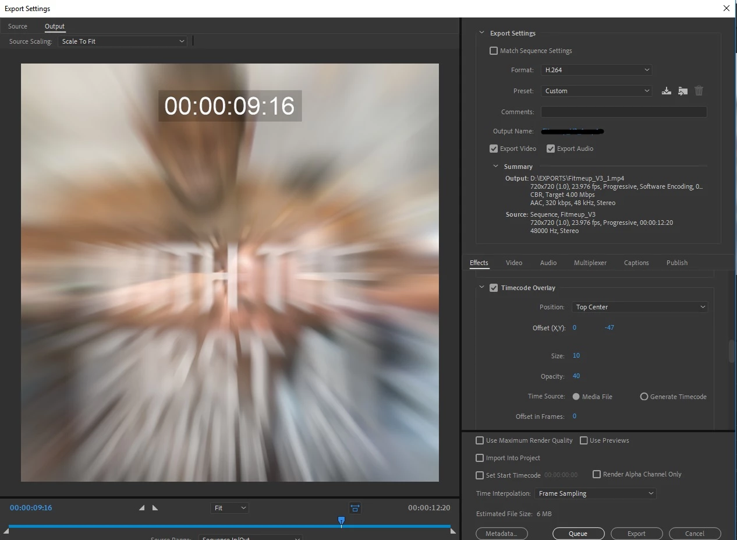
Task: Open the Fit zoom level dropdown
Action: pyautogui.click(x=229, y=508)
